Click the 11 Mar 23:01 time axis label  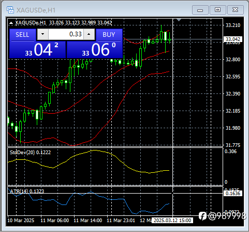pyautogui.click(x=121, y=221)
